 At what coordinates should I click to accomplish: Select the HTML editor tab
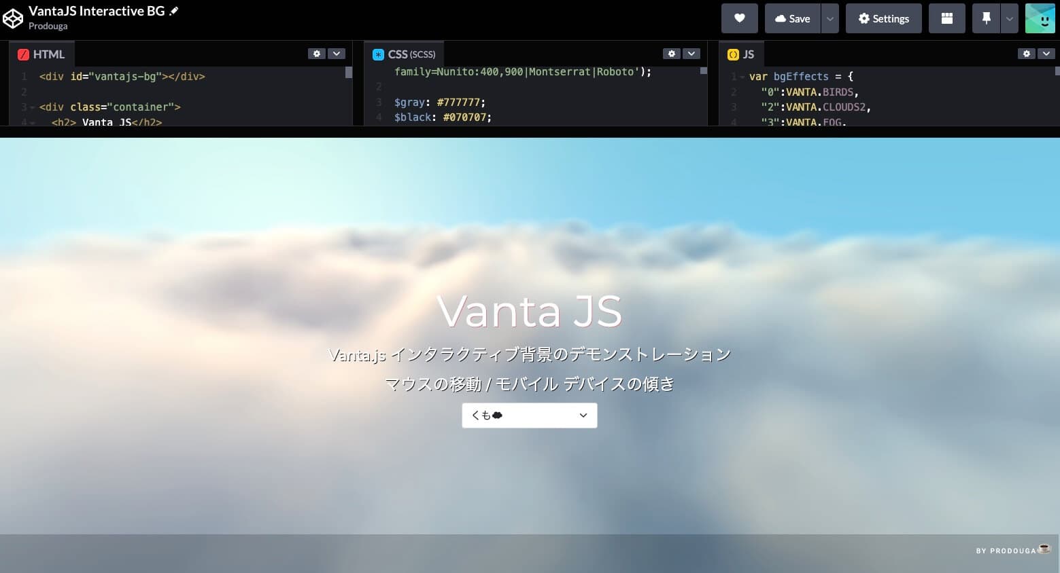[x=42, y=54]
